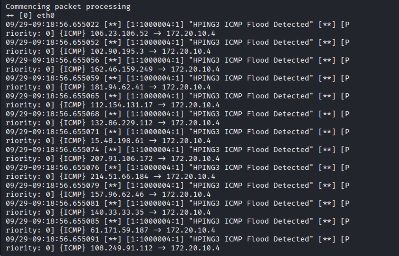Select the source address 61.171.59.187
399x256 pixels.
point(119,230)
